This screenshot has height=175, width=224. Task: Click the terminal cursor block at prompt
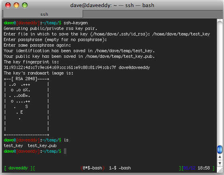65,151
